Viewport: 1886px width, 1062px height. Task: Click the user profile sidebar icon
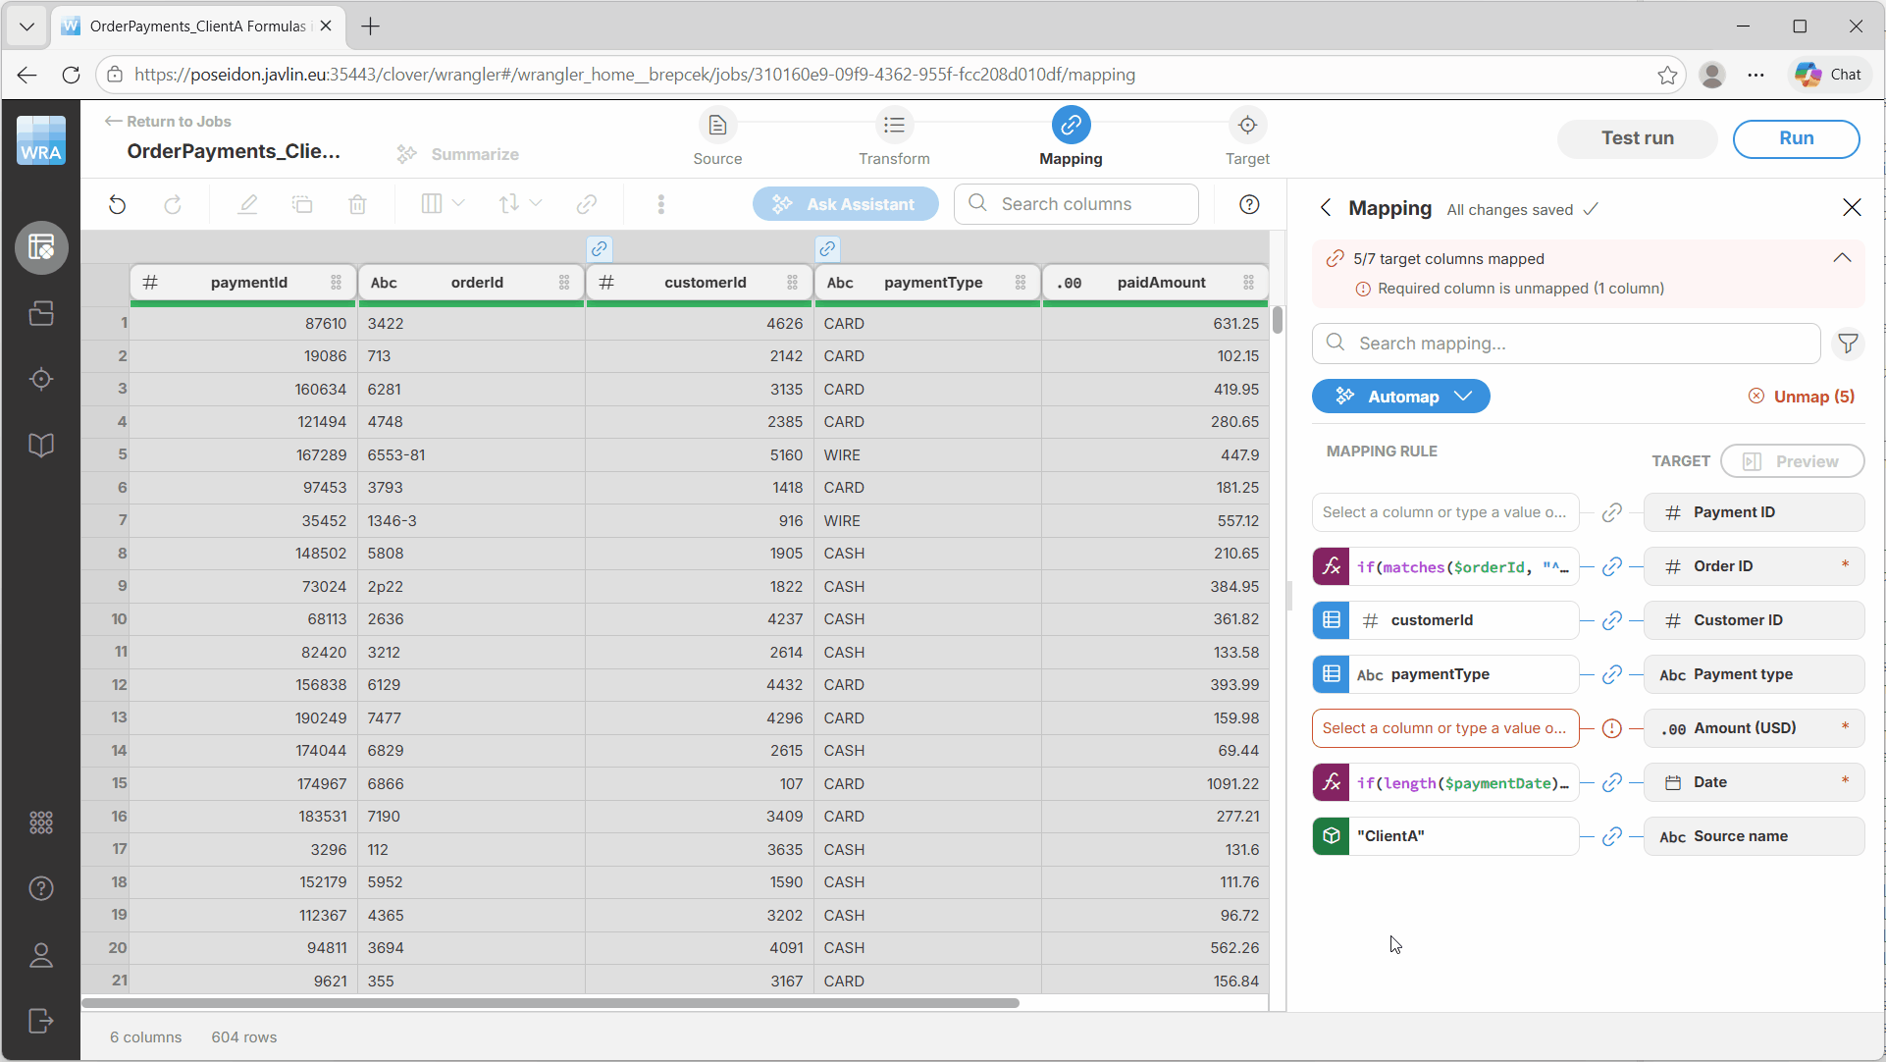pyautogui.click(x=40, y=955)
